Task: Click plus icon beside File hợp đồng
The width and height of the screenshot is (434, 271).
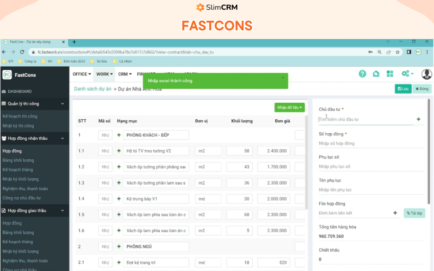Action: pyautogui.click(x=395, y=213)
